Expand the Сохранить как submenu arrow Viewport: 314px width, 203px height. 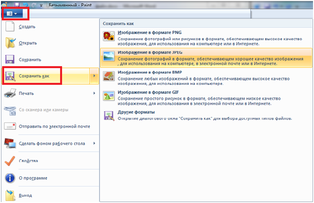93,77
